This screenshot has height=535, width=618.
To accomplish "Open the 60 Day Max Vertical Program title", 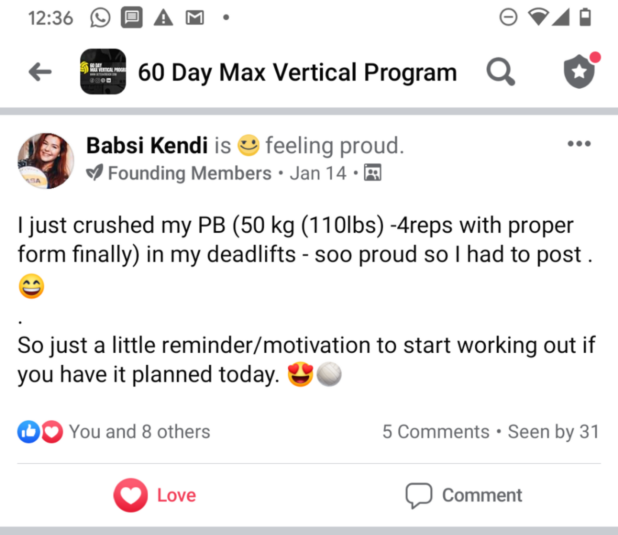I will click(297, 72).
